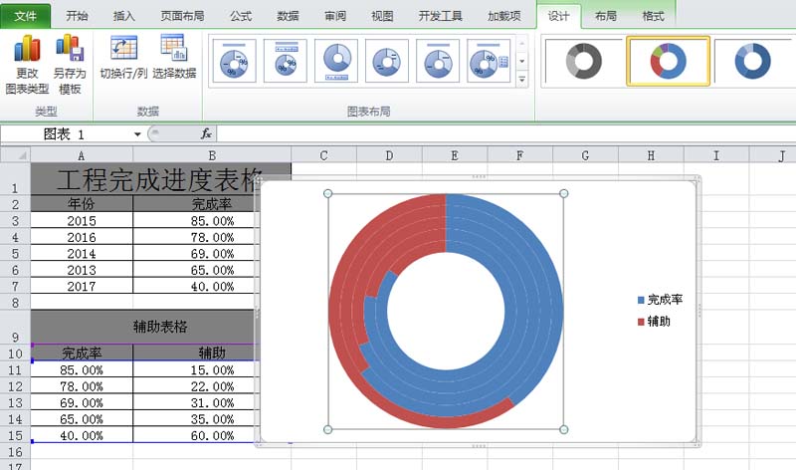This screenshot has width=796, height=470.
Task: Click the fx insert function icon
Action: point(206,133)
